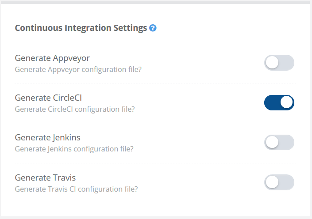Disable the Generate CircleCI switch
The height and width of the screenshot is (219, 312).
coord(279,102)
